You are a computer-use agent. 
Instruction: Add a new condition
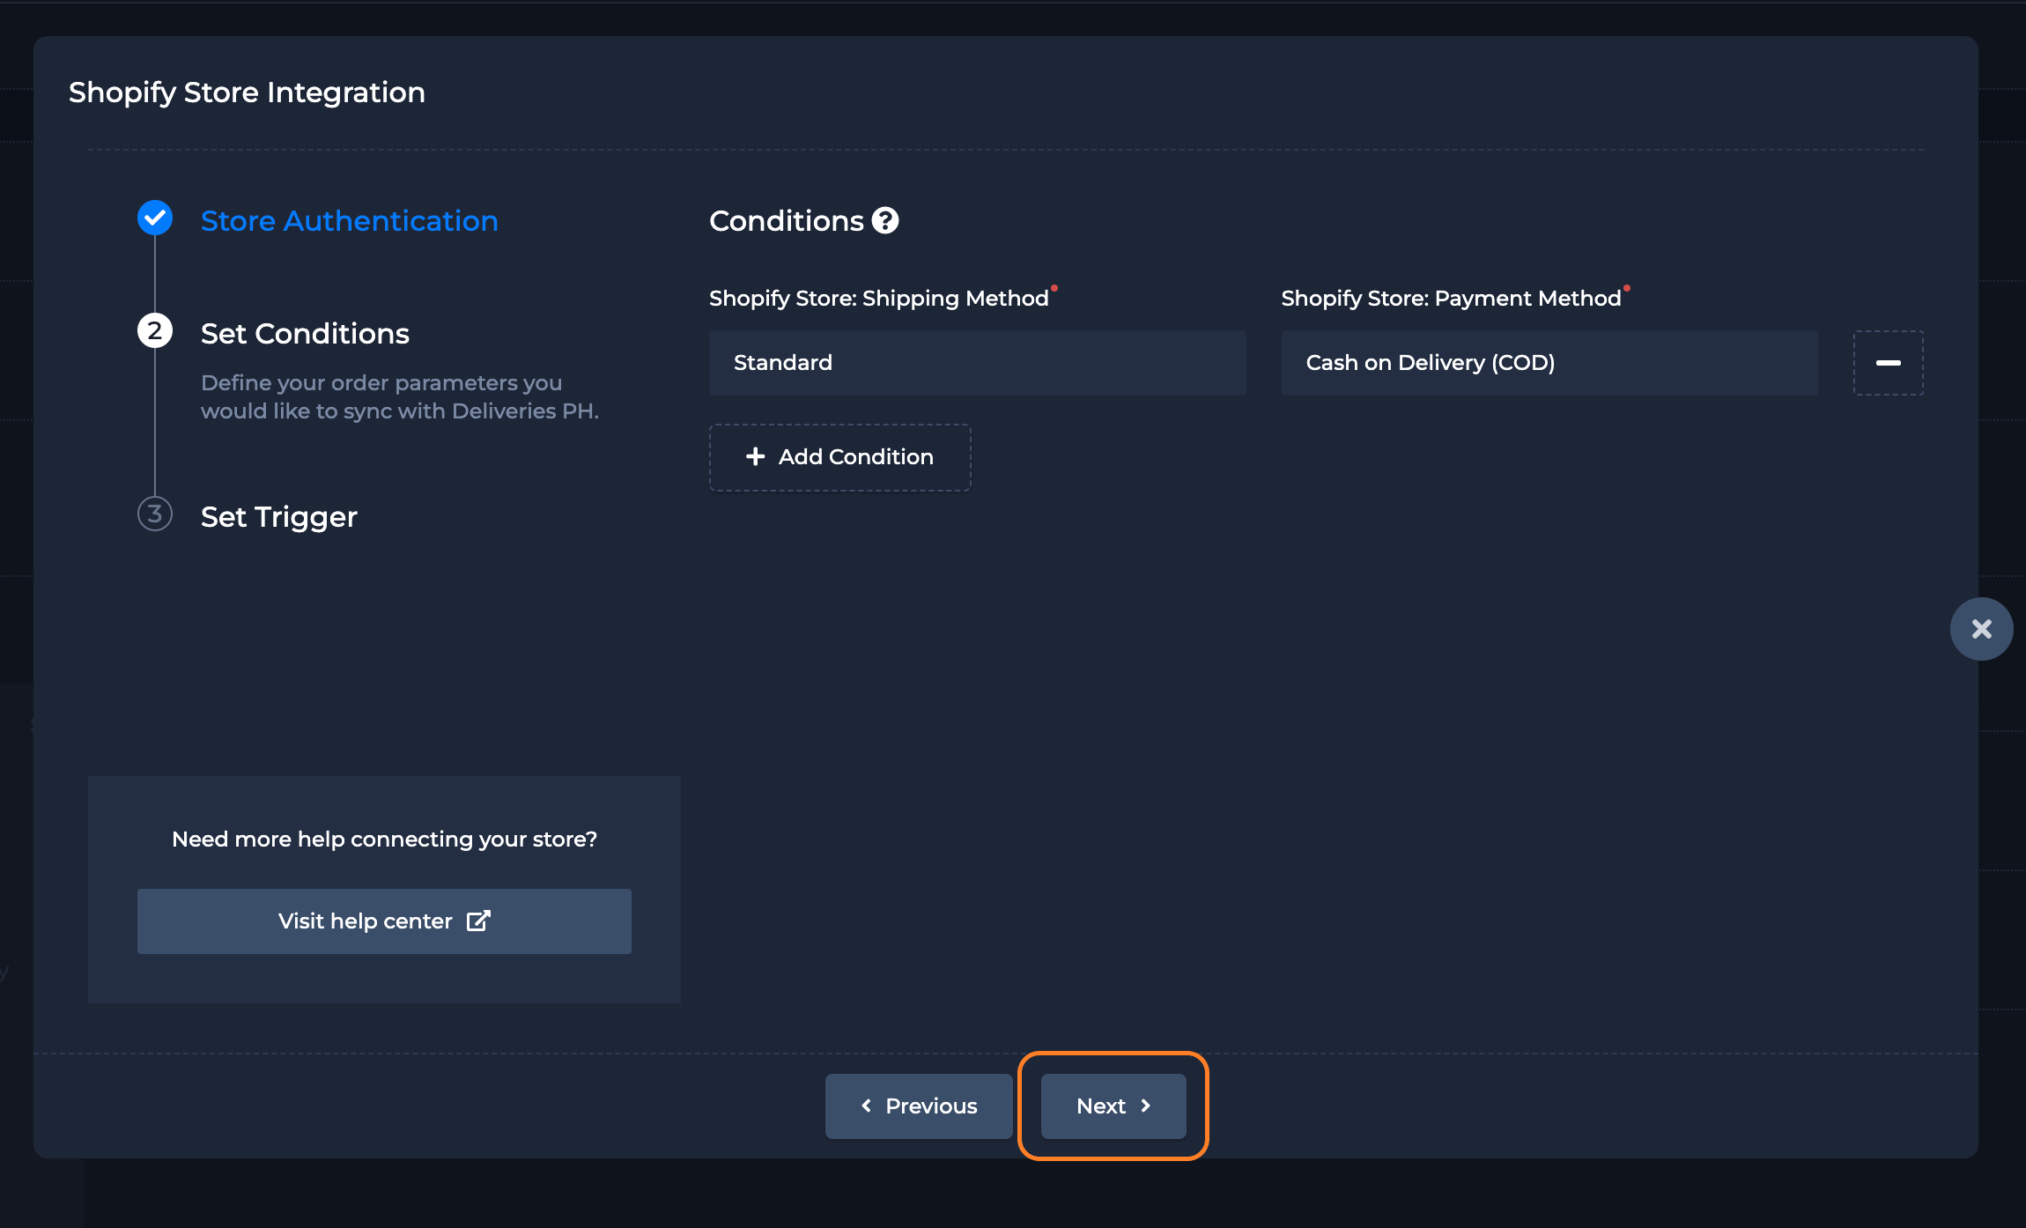(840, 457)
